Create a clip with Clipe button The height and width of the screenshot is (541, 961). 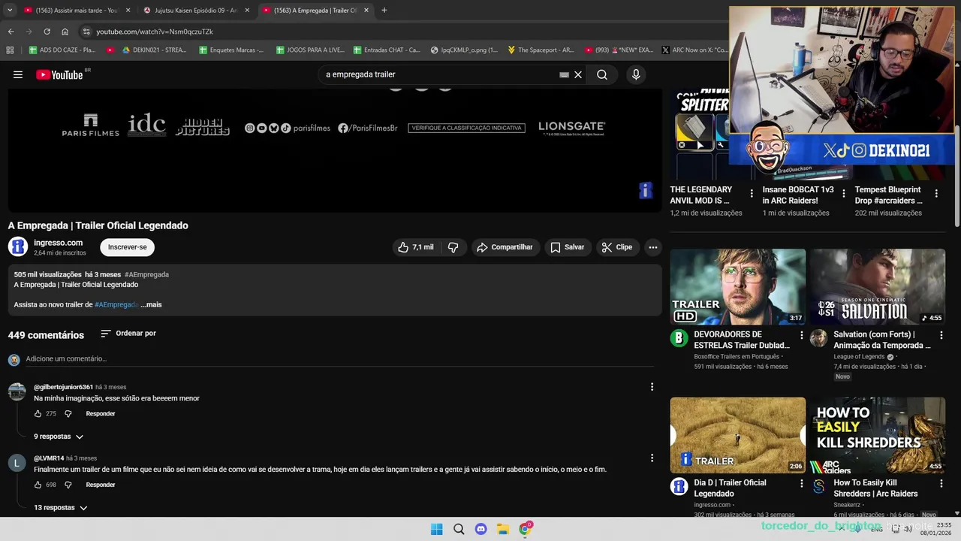616,247
